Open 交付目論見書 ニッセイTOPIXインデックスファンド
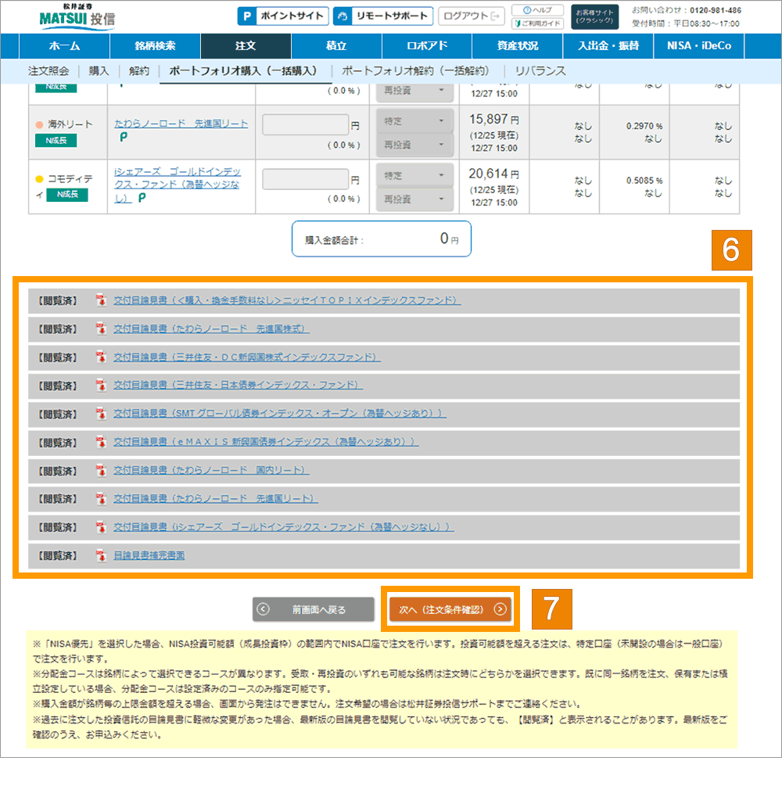 (x=287, y=300)
